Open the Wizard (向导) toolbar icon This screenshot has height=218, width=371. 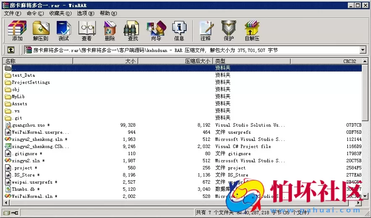[156, 31]
